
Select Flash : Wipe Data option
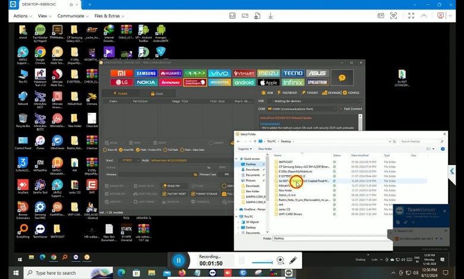(x=182, y=150)
